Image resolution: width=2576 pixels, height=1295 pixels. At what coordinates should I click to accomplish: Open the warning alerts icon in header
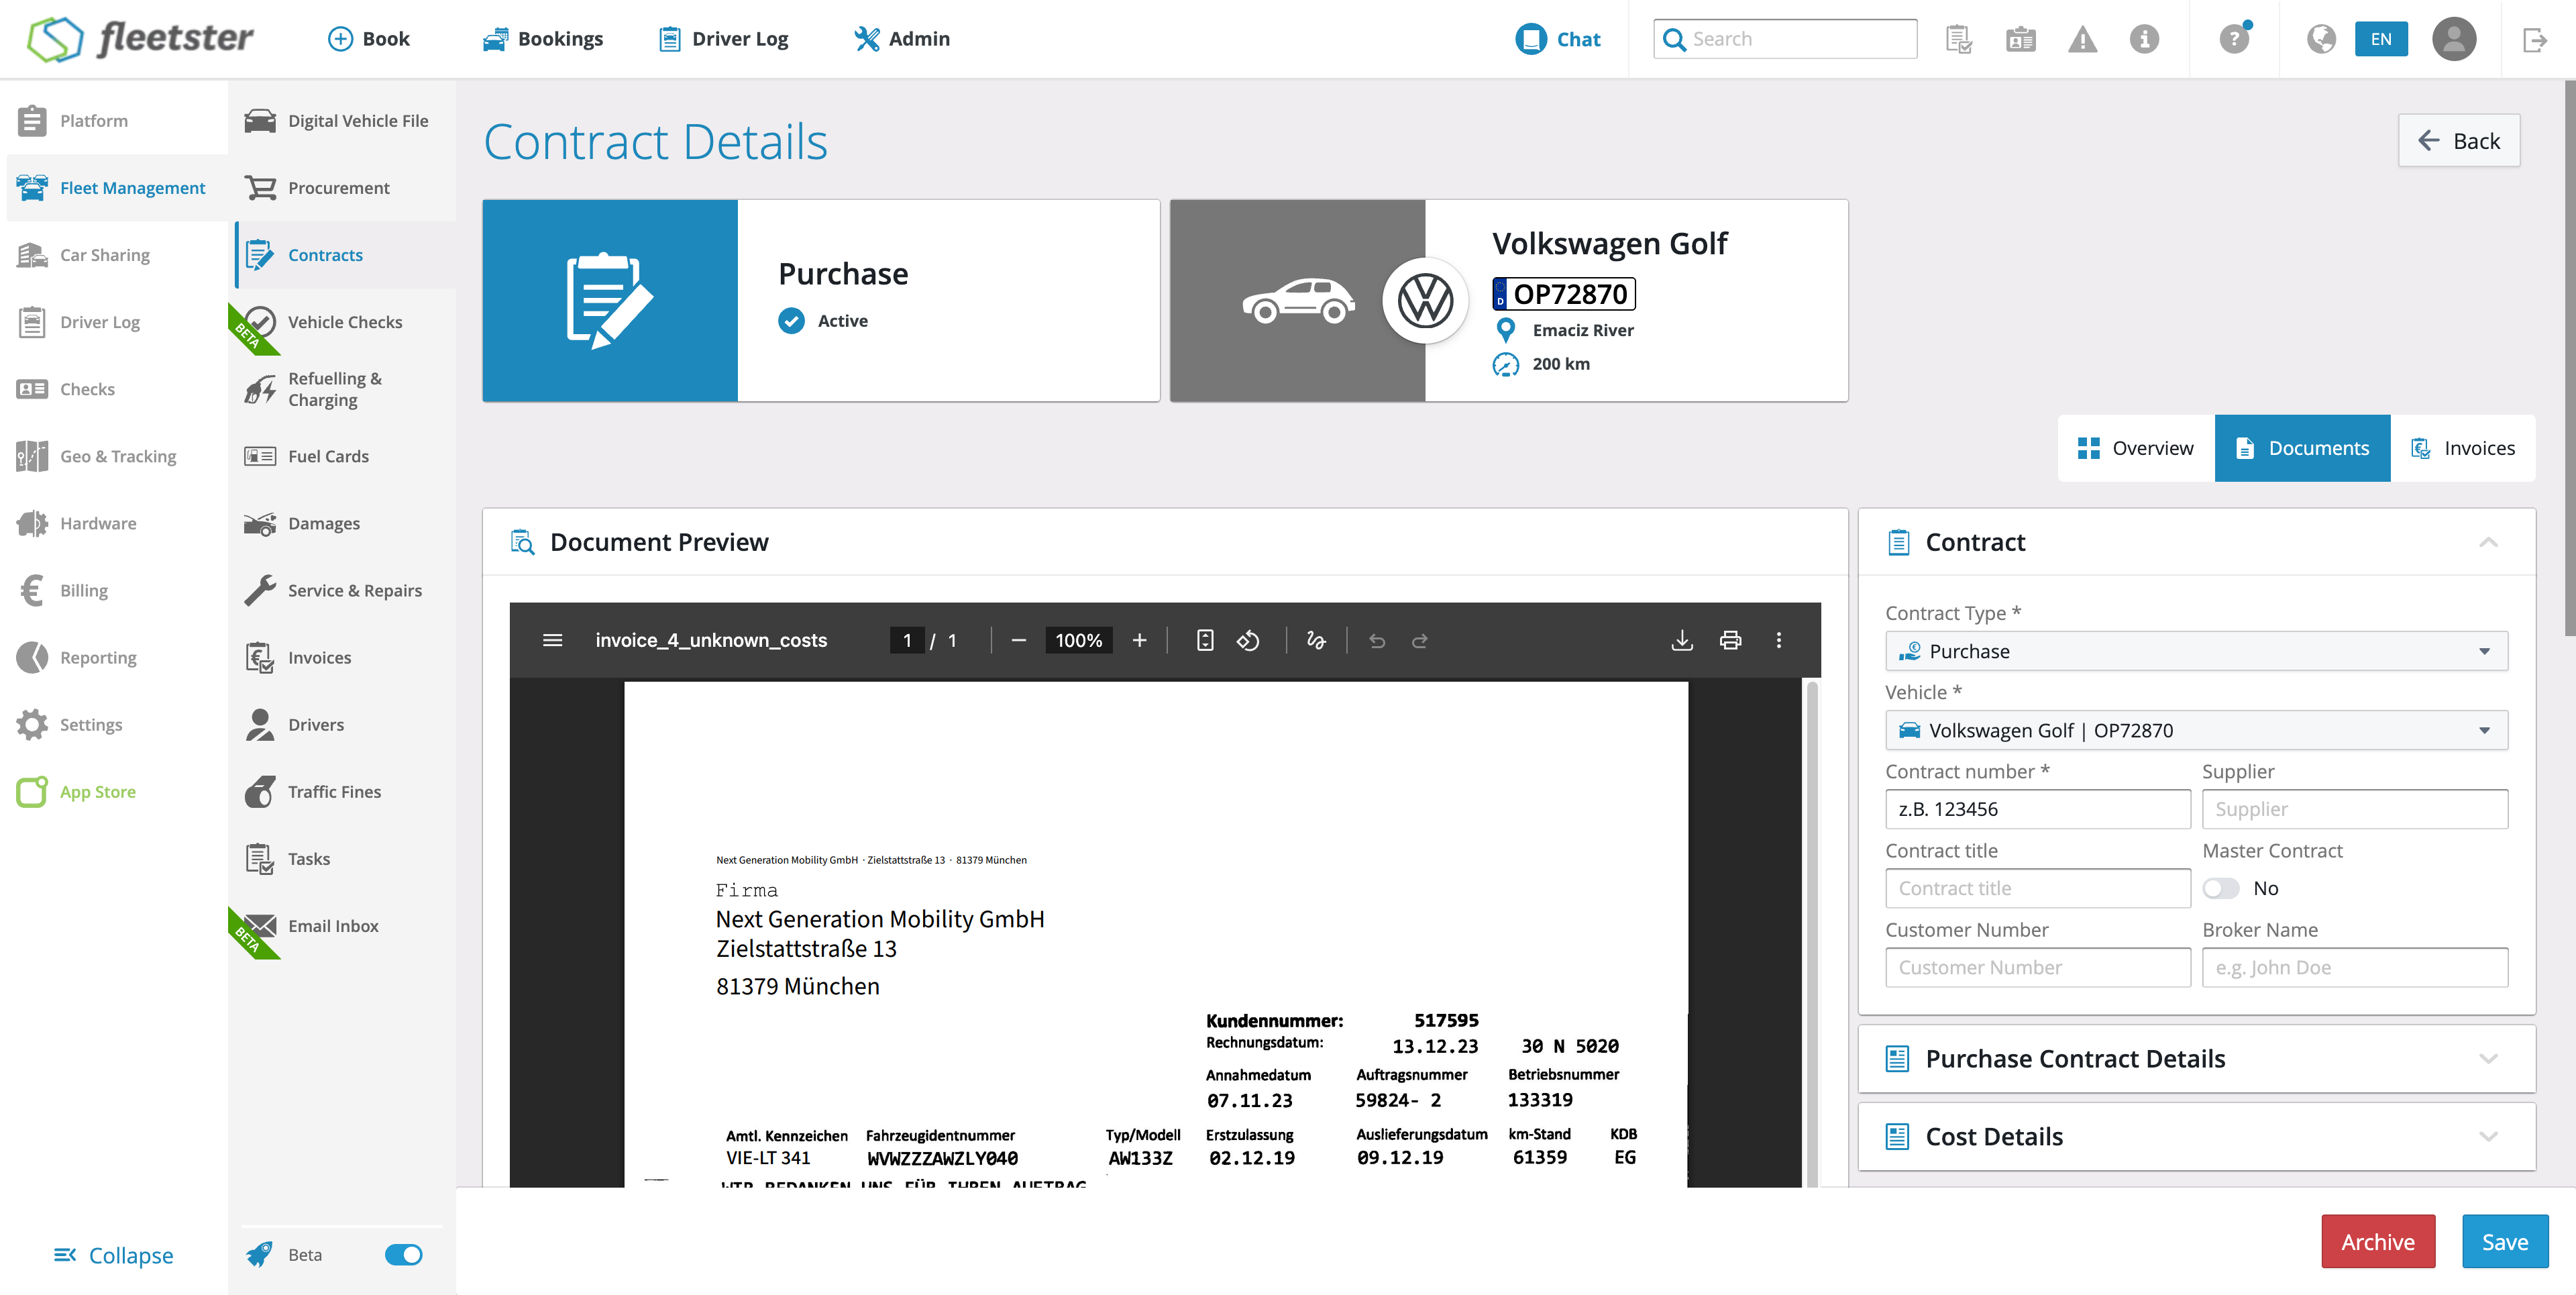(2082, 39)
